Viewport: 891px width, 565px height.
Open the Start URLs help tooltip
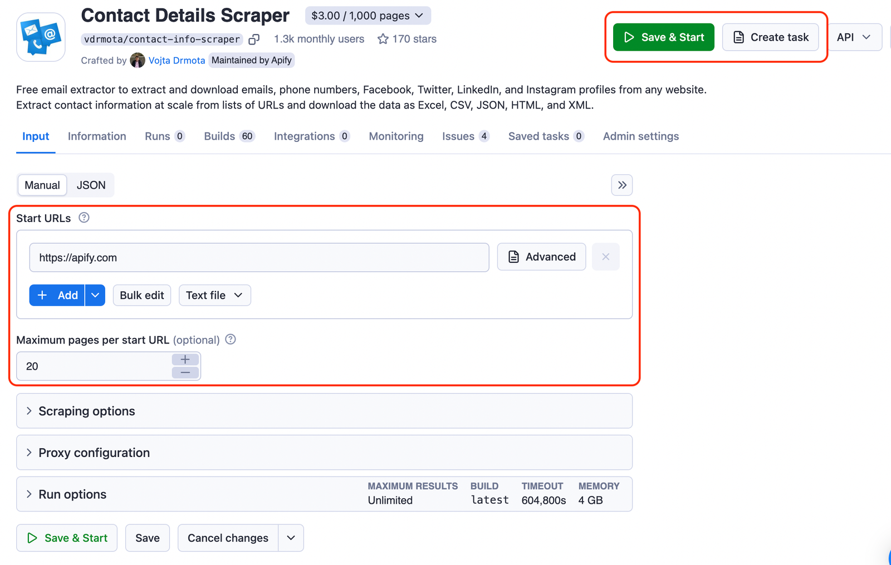84,218
